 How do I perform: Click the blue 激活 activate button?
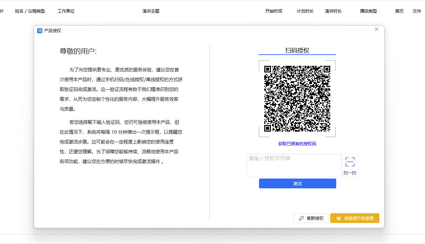click(297, 183)
